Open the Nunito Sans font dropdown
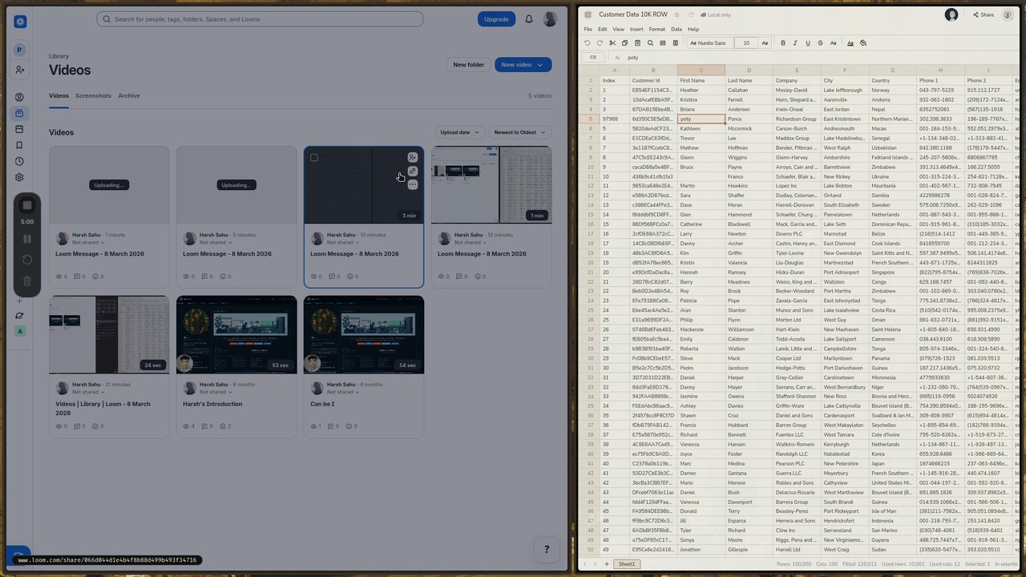The image size is (1026, 577). pyautogui.click(x=709, y=43)
